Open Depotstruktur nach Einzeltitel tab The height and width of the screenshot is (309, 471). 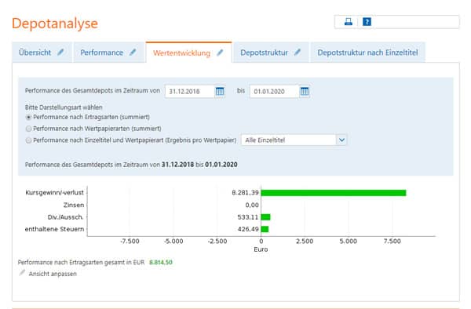[x=367, y=53]
